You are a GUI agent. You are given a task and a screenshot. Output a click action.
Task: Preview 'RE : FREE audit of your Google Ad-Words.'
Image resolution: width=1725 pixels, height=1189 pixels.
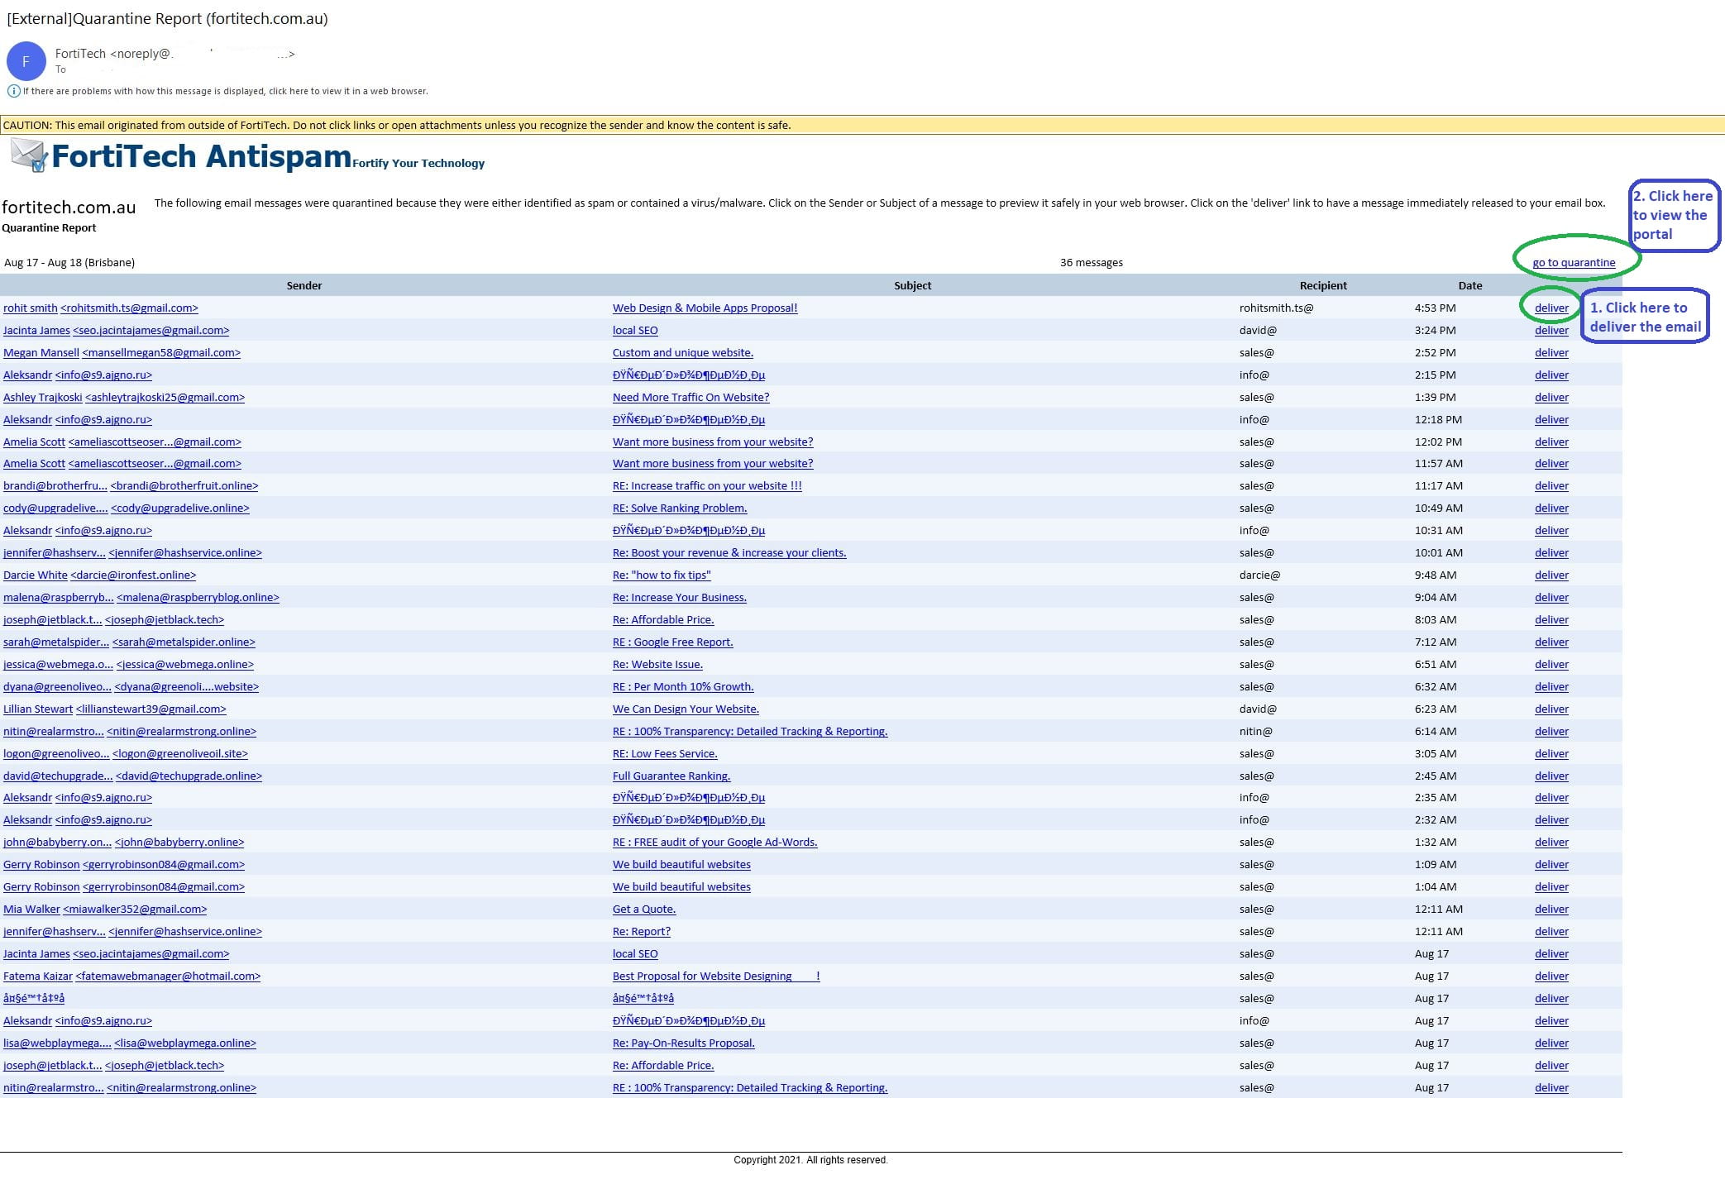[x=715, y=843]
